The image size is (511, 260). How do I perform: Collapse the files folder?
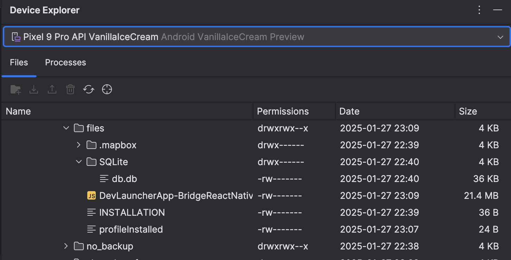pos(66,128)
